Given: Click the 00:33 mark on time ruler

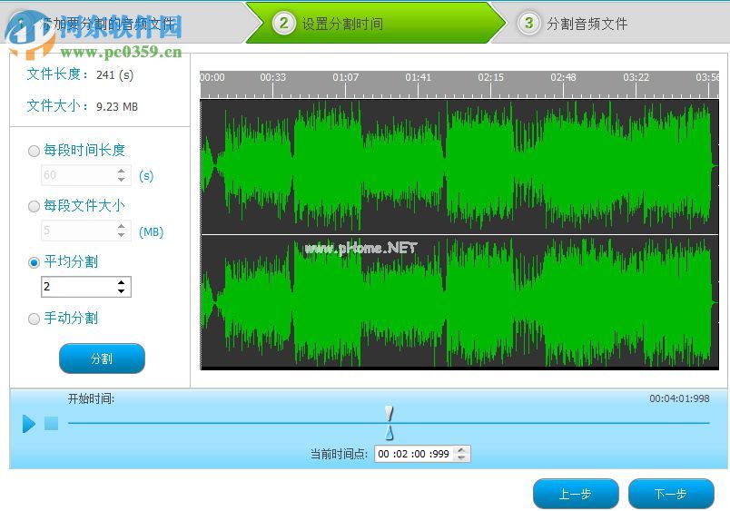Looking at the screenshot, I should pos(272,77).
